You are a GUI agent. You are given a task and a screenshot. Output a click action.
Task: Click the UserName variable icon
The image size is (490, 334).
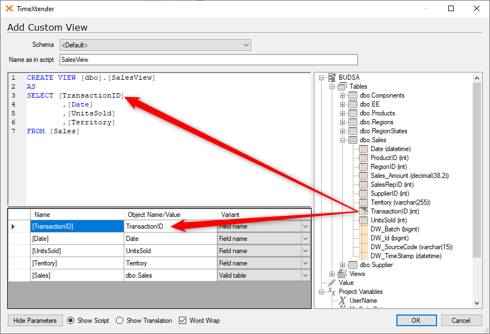(342, 301)
